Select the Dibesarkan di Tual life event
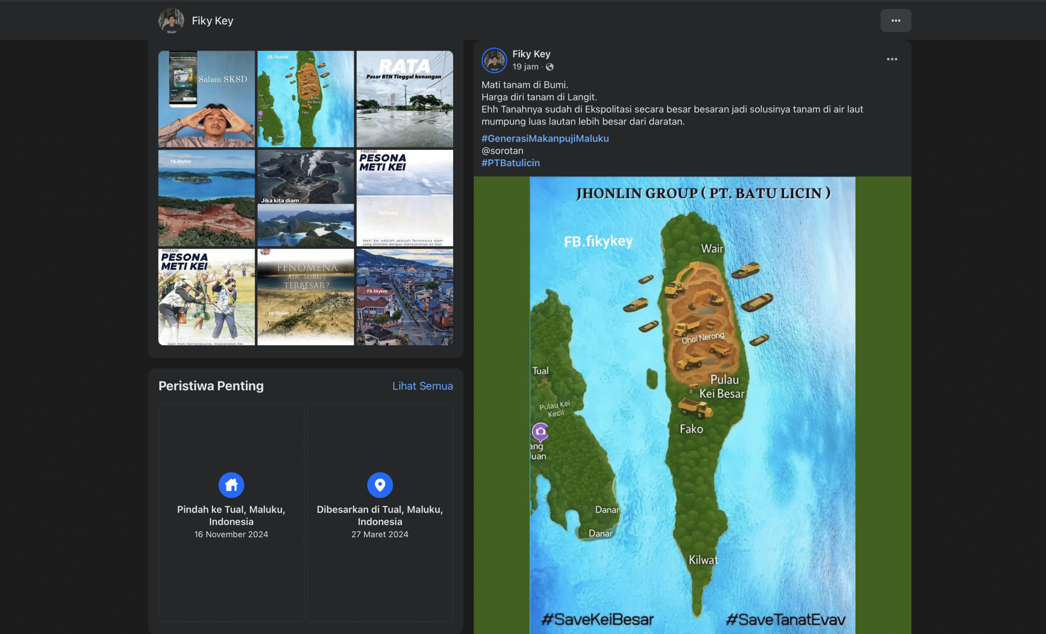This screenshot has width=1046, height=634. pos(380,515)
